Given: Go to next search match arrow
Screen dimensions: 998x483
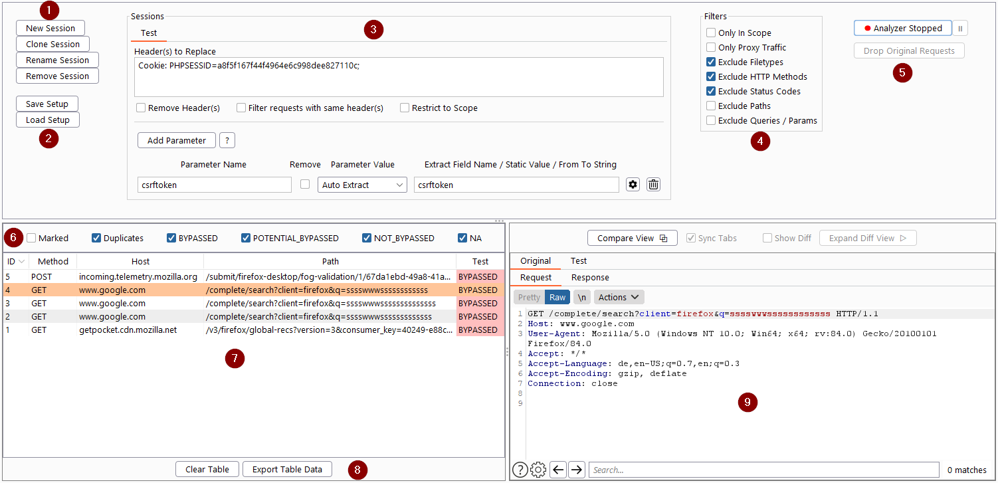Looking at the screenshot, I should click(577, 470).
